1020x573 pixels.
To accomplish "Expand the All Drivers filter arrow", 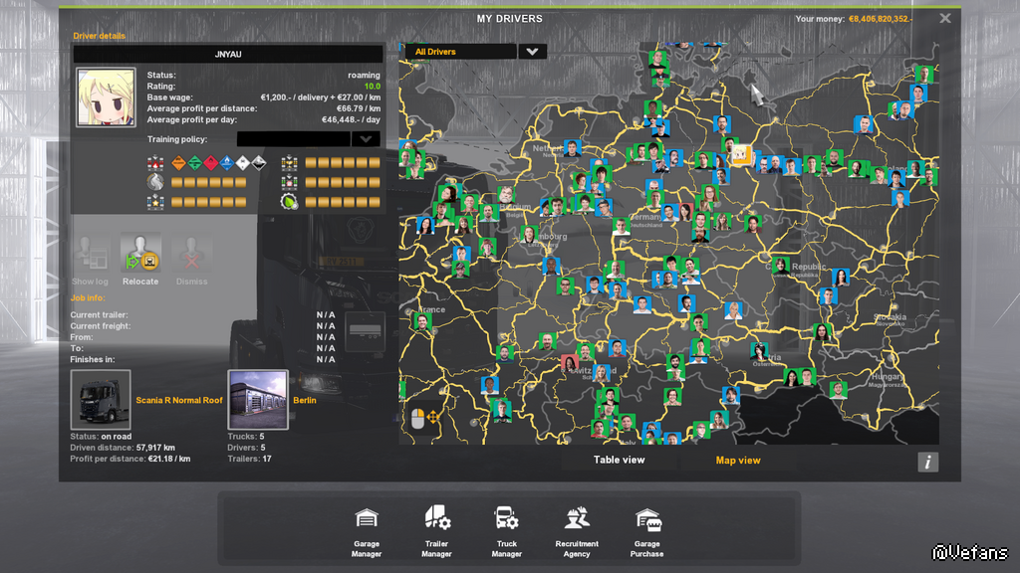I will (x=532, y=52).
